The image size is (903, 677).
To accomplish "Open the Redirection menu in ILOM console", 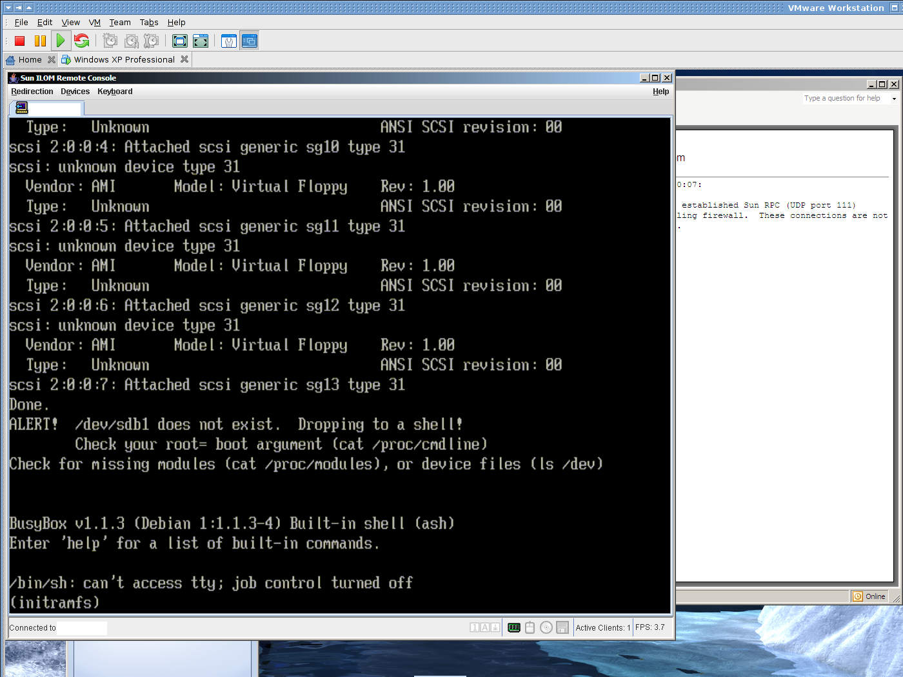I will pyautogui.click(x=32, y=92).
